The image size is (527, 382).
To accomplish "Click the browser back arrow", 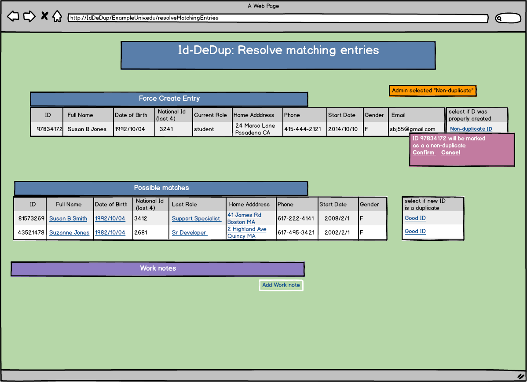I will click(14, 16).
